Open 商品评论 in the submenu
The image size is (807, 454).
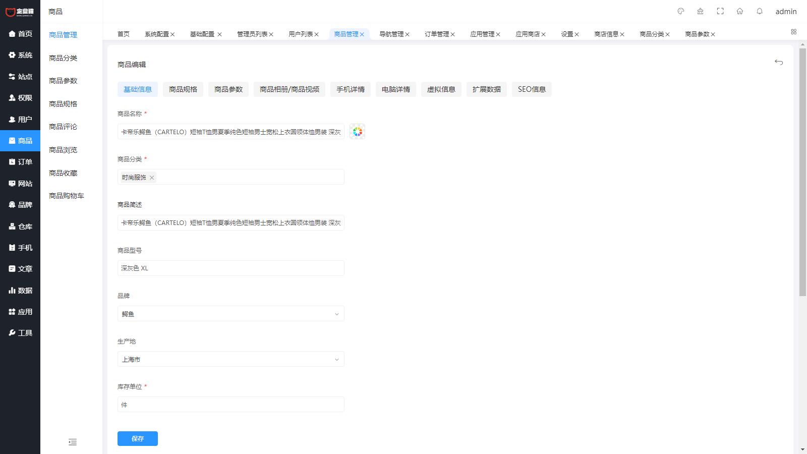click(63, 127)
